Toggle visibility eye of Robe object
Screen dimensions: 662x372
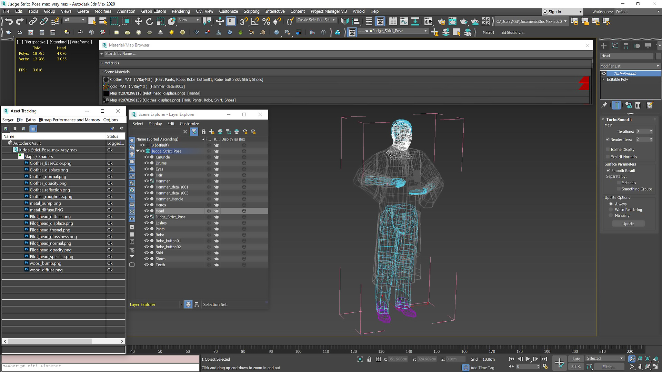point(147,235)
